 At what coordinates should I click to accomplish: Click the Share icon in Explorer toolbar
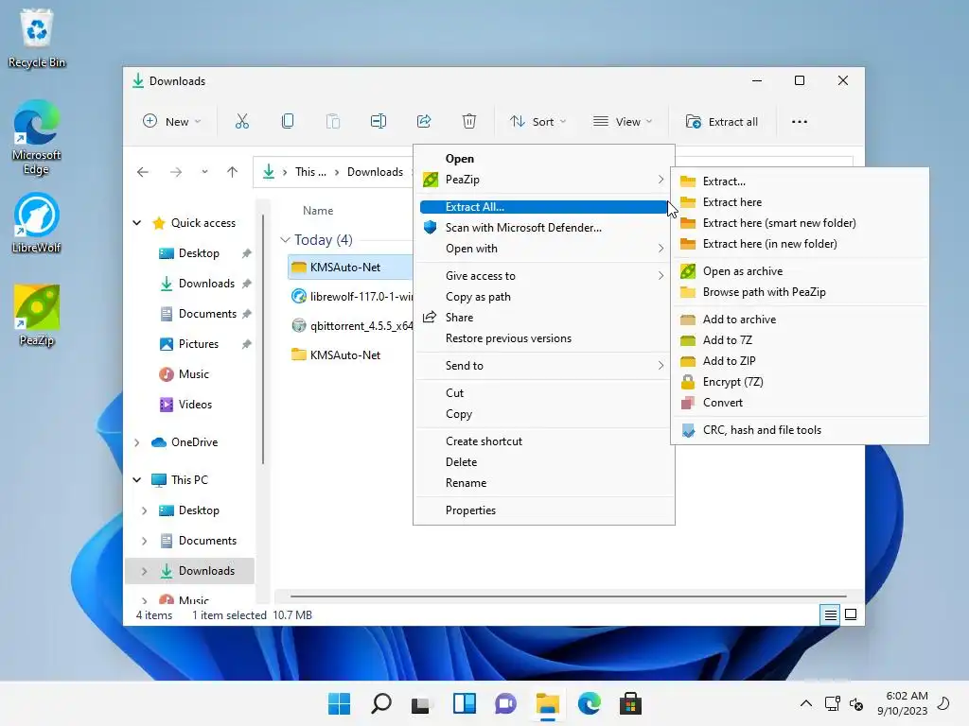point(424,122)
